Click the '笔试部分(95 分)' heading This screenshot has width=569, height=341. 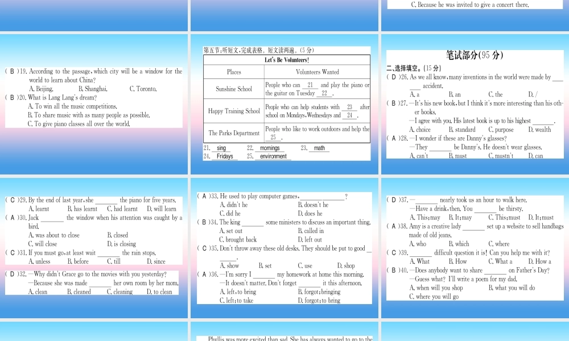[475, 55]
